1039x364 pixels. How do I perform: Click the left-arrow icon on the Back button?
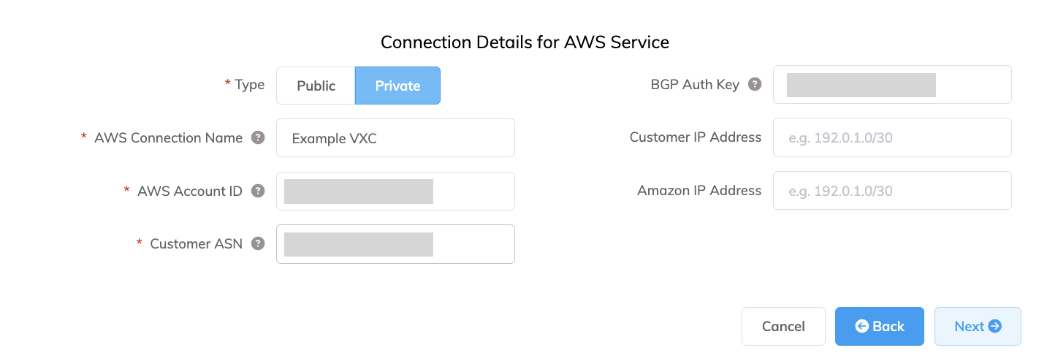pyautogui.click(x=862, y=326)
